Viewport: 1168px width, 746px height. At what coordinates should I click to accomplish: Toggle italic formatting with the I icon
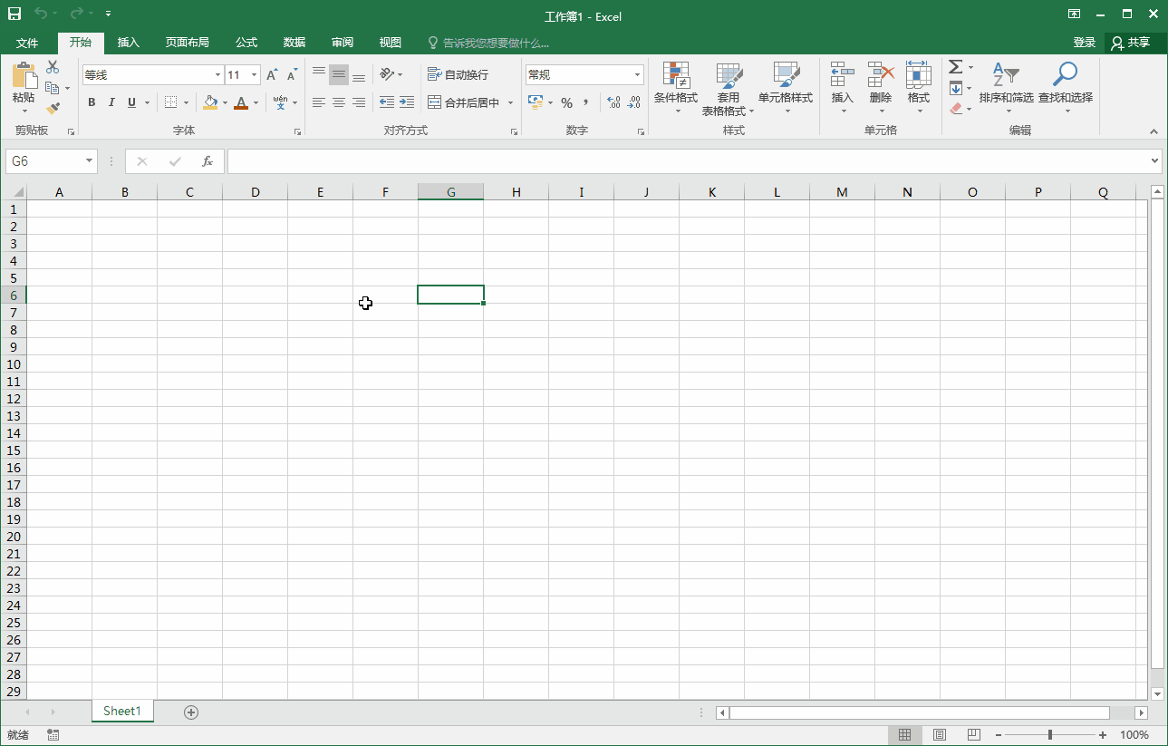pyautogui.click(x=111, y=102)
